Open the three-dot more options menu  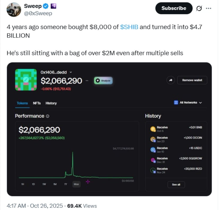[x=209, y=8]
